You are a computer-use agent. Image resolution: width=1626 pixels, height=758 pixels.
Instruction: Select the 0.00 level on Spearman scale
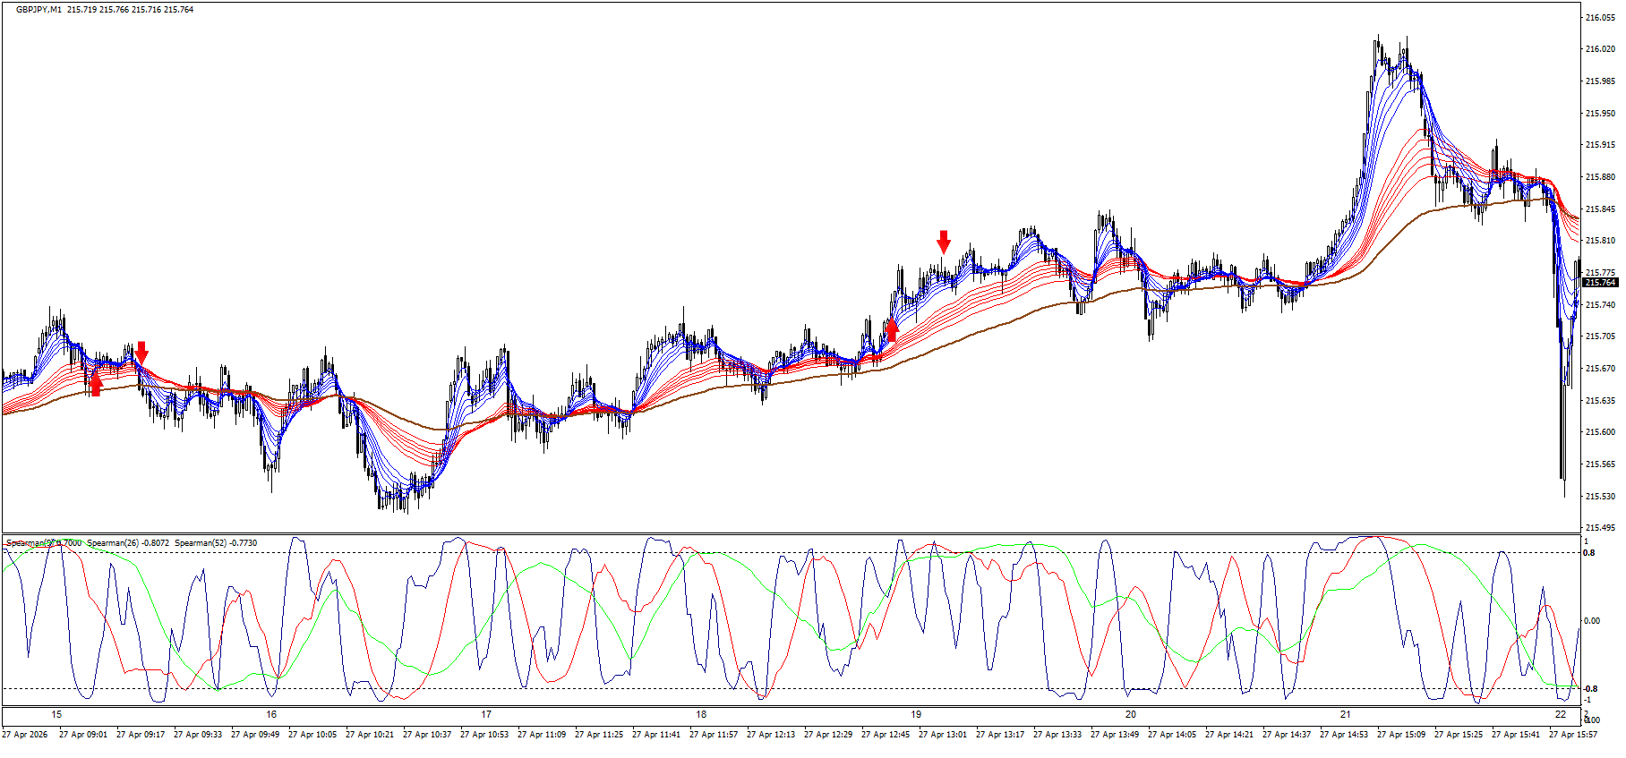click(x=1593, y=621)
